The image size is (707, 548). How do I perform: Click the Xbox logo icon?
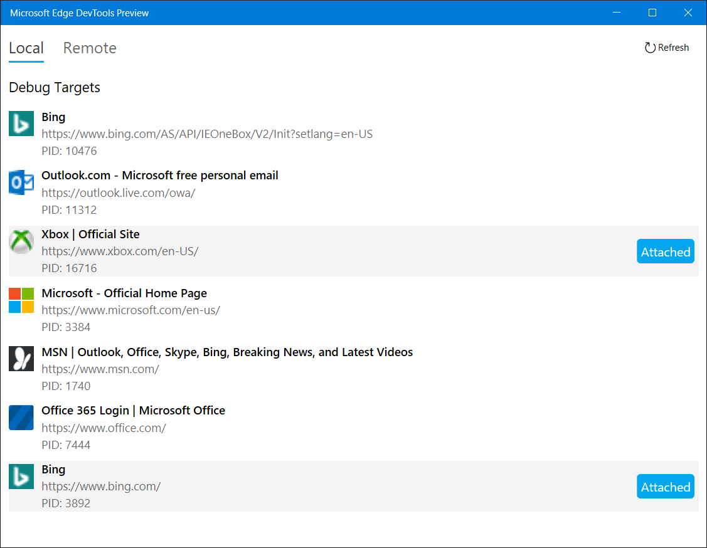pos(21,241)
